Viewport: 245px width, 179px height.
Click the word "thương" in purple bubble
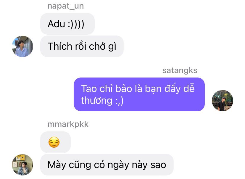96,100
